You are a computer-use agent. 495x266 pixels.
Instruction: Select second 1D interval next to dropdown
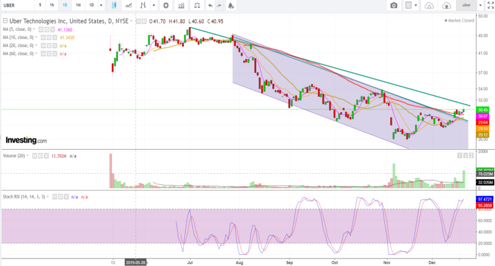(92, 5)
